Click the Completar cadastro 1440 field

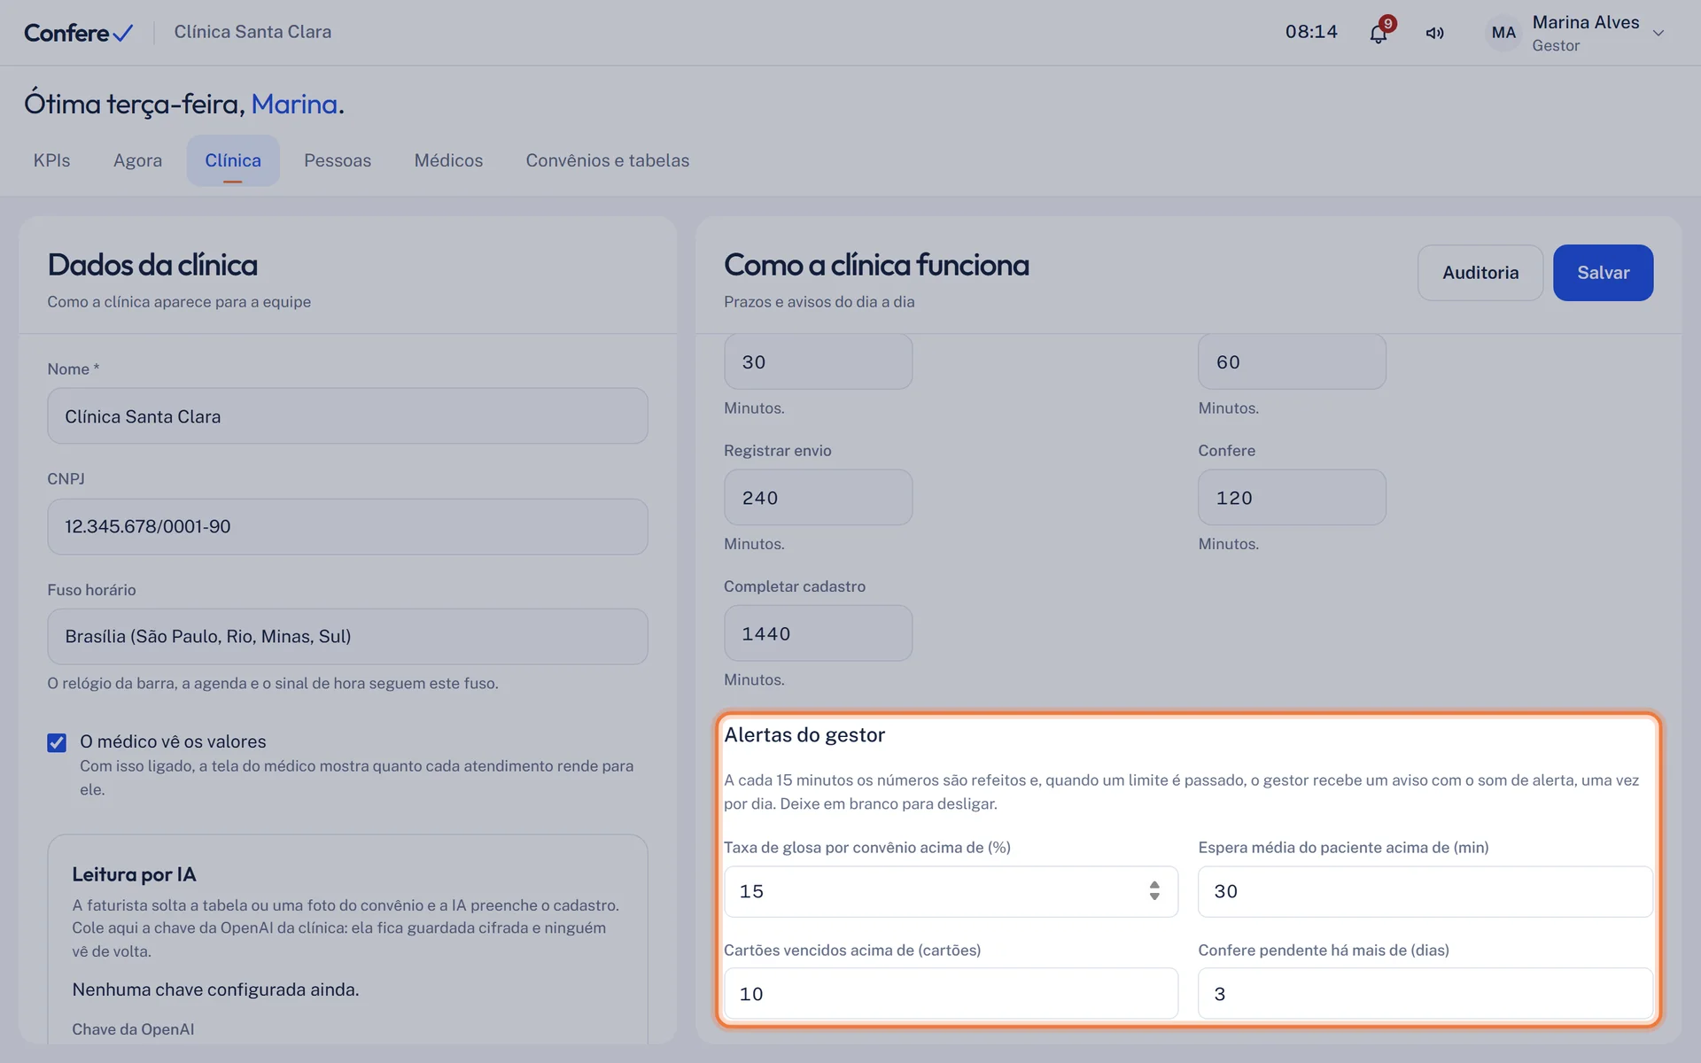tap(818, 633)
